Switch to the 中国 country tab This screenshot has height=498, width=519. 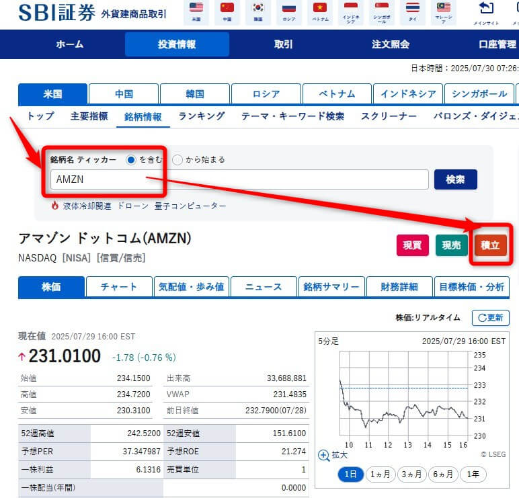click(124, 94)
